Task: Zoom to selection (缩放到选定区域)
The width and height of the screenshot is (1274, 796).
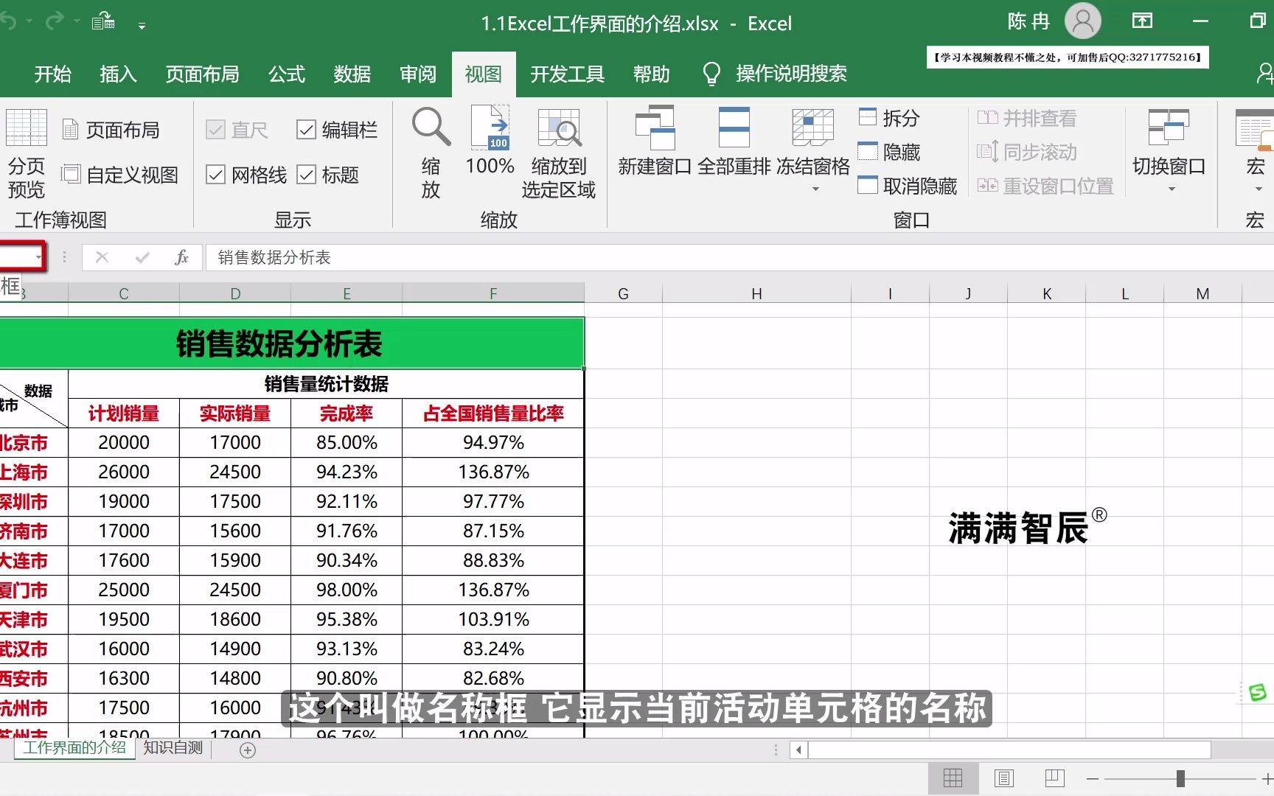Action: click(559, 153)
